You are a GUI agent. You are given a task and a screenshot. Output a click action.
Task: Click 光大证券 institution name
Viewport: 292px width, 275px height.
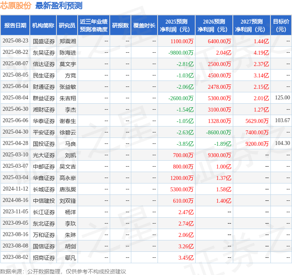point(44,155)
